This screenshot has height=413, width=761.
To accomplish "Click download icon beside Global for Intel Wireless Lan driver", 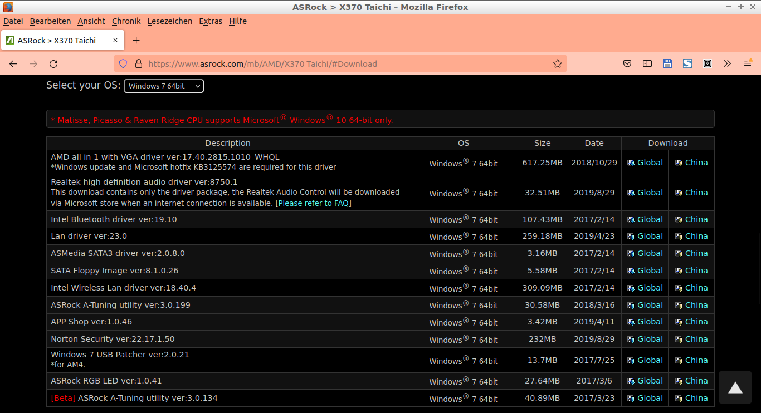I will (x=631, y=288).
